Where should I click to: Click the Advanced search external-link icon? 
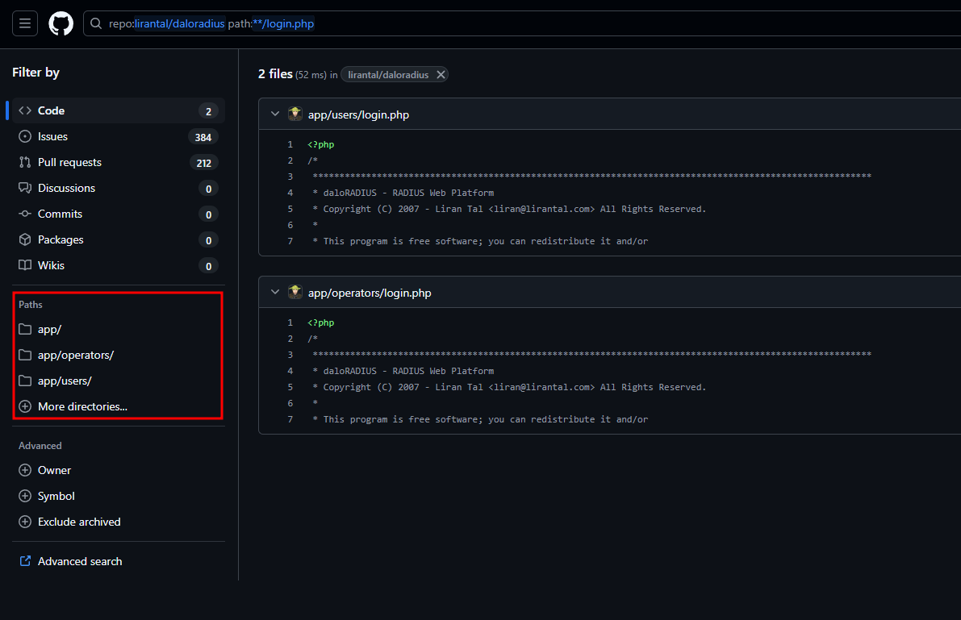(25, 560)
